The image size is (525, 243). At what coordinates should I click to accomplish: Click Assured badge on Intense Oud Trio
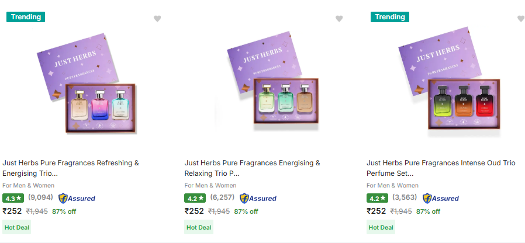pos(441,198)
